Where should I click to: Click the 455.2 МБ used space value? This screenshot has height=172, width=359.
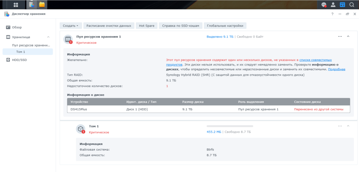tap(214, 132)
